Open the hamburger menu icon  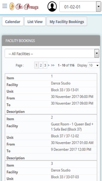click(5, 6)
